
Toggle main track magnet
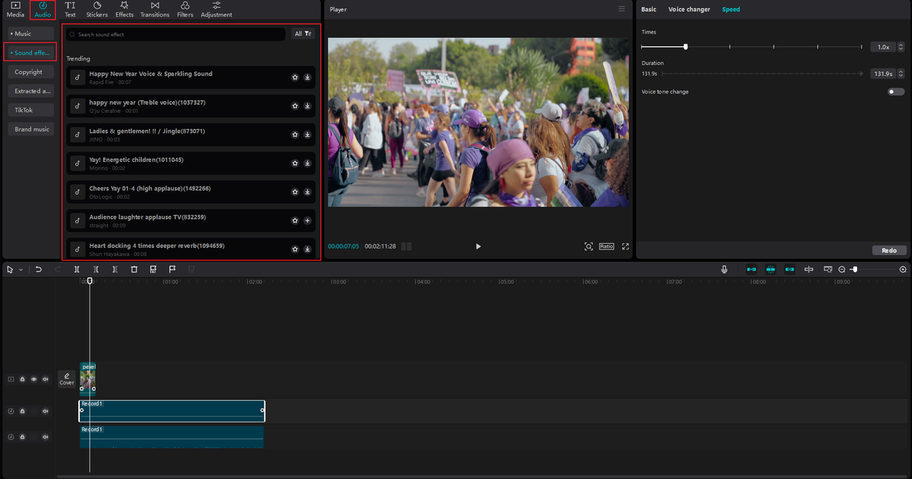[751, 269]
